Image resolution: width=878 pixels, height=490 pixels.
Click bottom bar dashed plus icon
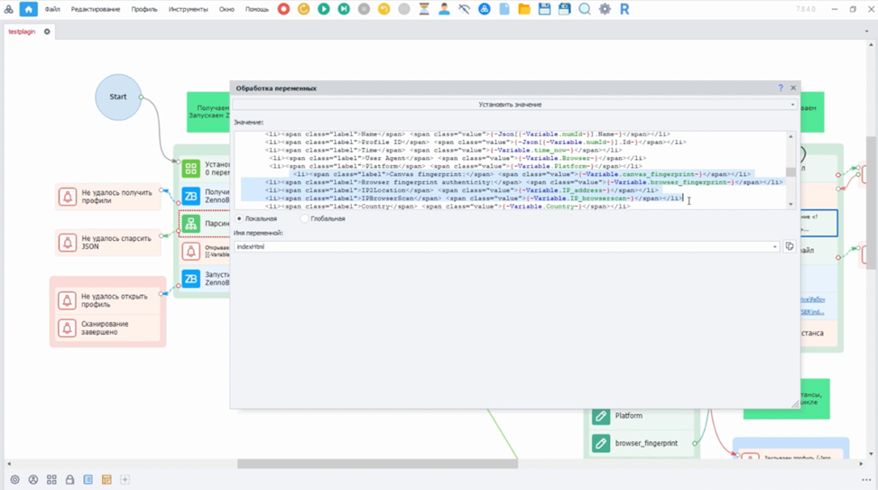click(125, 479)
